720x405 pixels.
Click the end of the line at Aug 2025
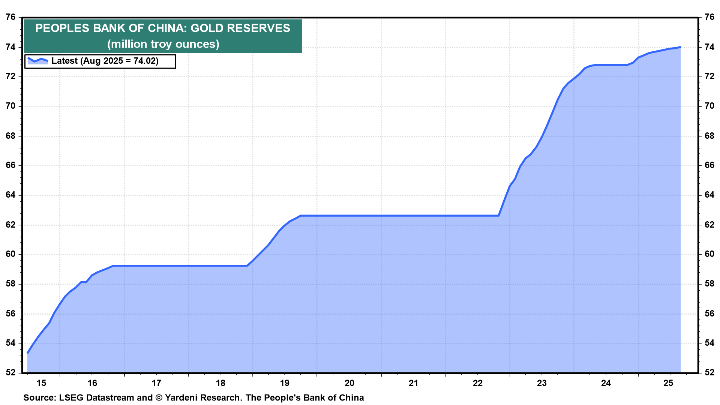[x=680, y=47]
